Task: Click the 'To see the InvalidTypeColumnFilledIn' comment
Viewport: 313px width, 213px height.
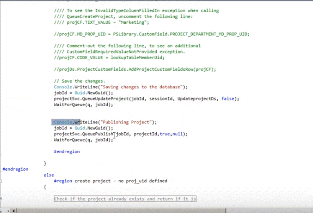Action: click(x=136, y=11)
